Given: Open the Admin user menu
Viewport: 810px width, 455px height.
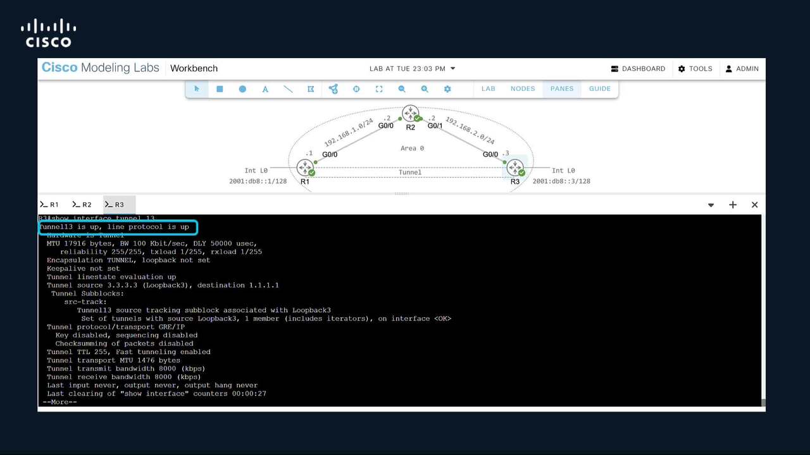Looking at the screenshot, I should click(742, 68).
